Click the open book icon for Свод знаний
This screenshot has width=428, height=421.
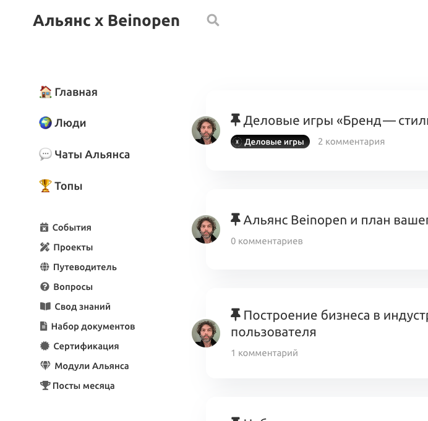click(45, 306)
